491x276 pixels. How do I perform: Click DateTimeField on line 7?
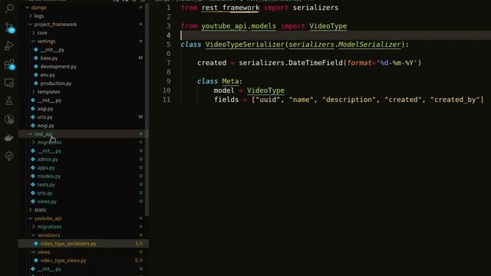pyautogui.click(x=315, y=63)
